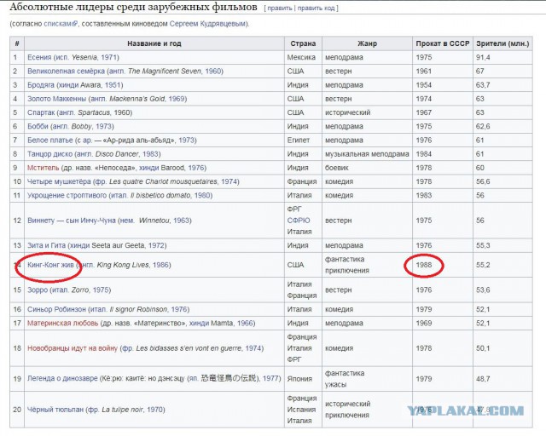Open the film link 'Зита и Гита'
The image size is (546, 436).
click(46, 245)
